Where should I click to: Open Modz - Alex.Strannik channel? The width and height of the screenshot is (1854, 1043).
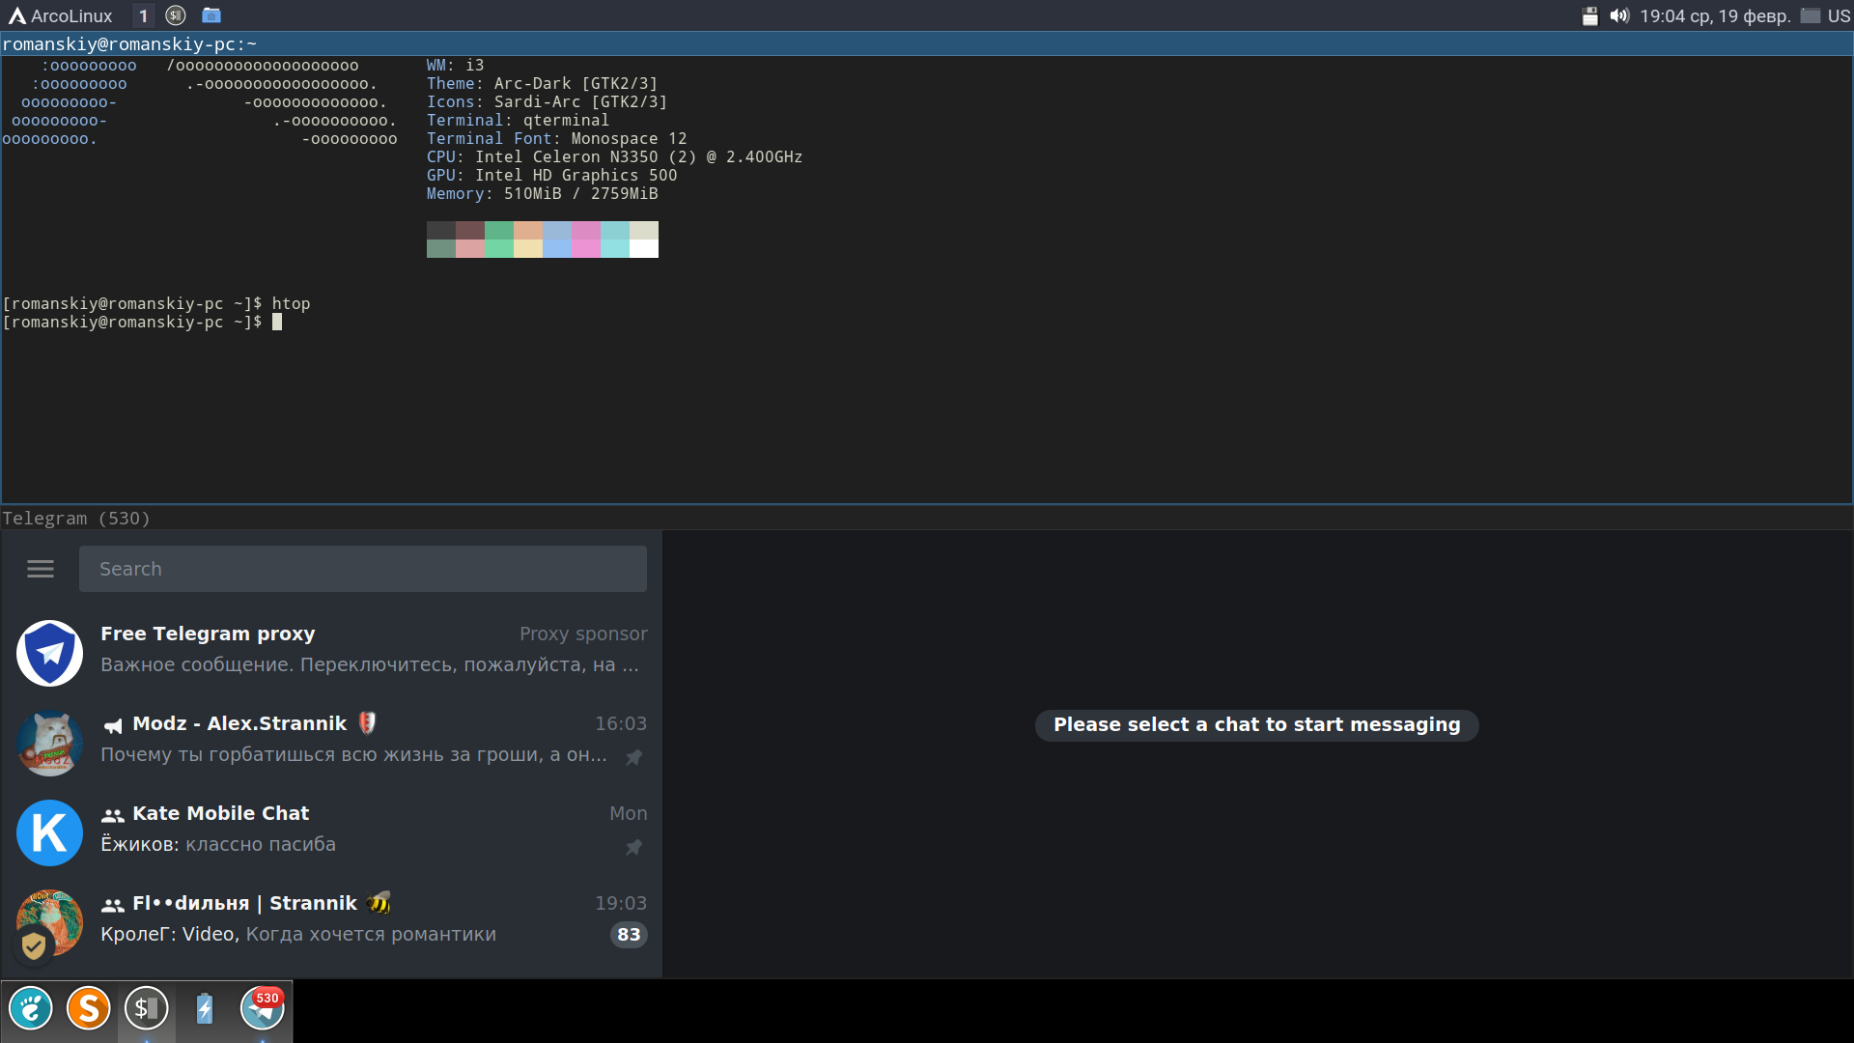[x=331, y=743]
